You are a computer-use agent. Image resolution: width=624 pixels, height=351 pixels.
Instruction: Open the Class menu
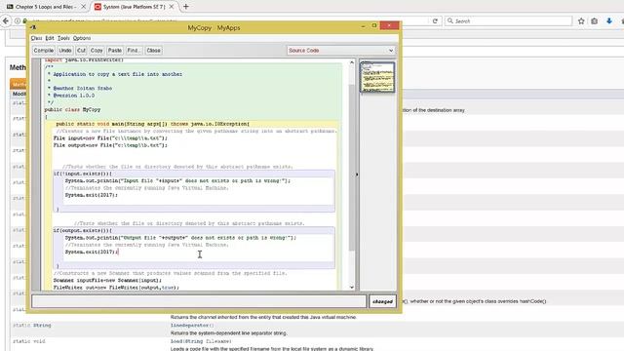tap(37, 38)
